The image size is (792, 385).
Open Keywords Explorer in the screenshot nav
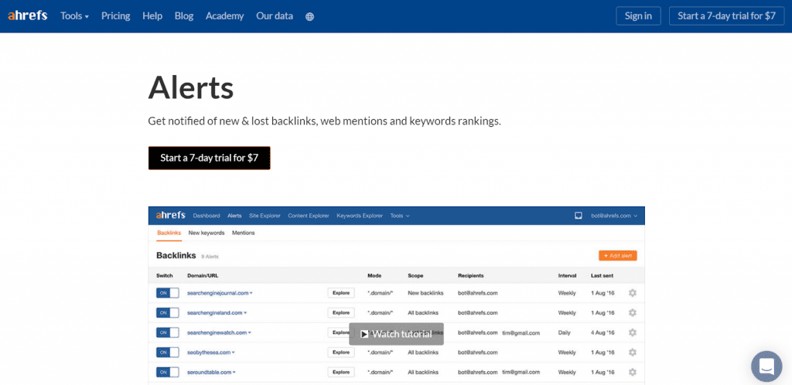coord(360,216)
